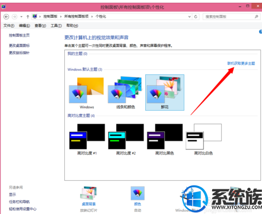Click the Back navigation arrow
262x214 pixels.
click(x=6, y=17)
